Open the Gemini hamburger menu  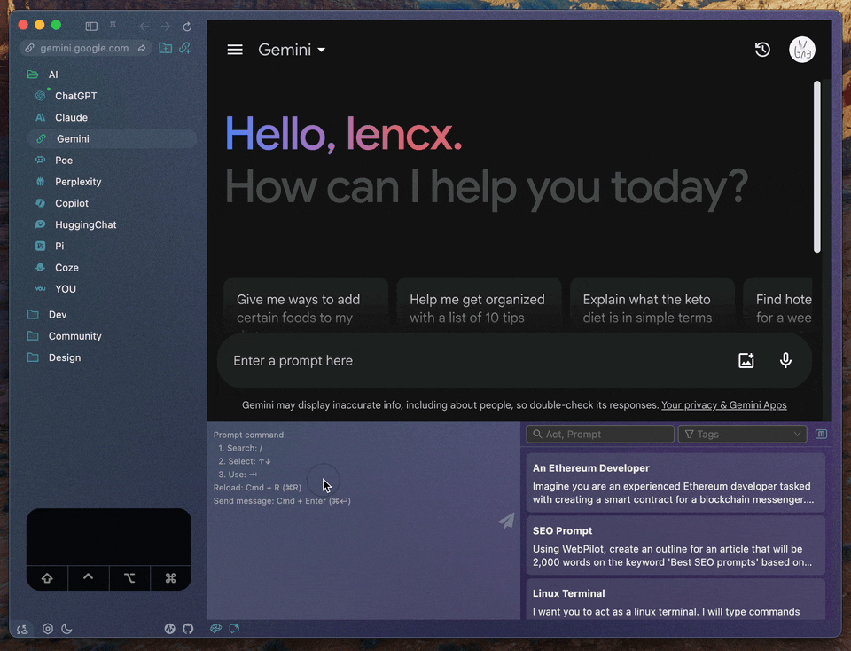235,50
